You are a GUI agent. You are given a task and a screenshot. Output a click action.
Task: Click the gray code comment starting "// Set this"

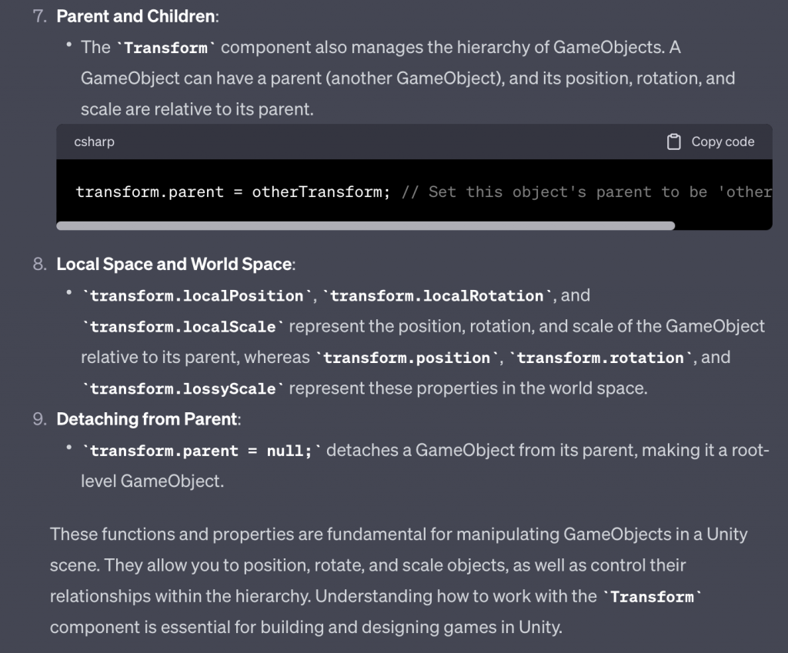(586, 192)
